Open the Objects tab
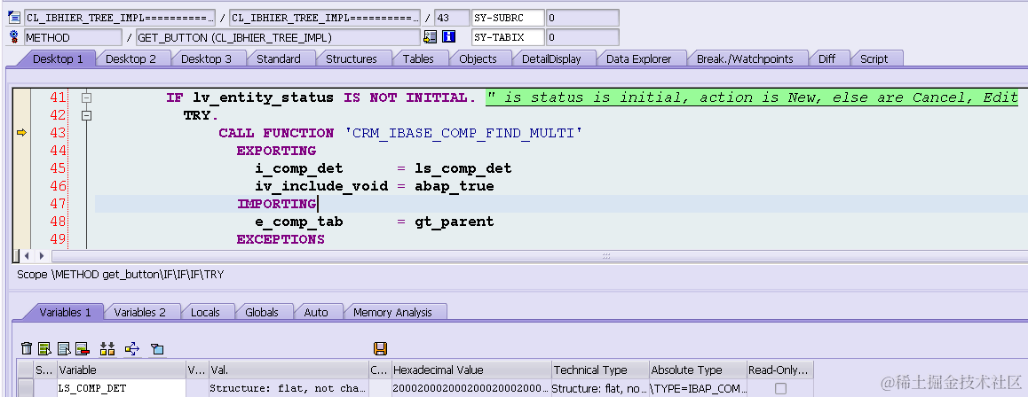Screen dimensions: 1028x397 (478, 58)
